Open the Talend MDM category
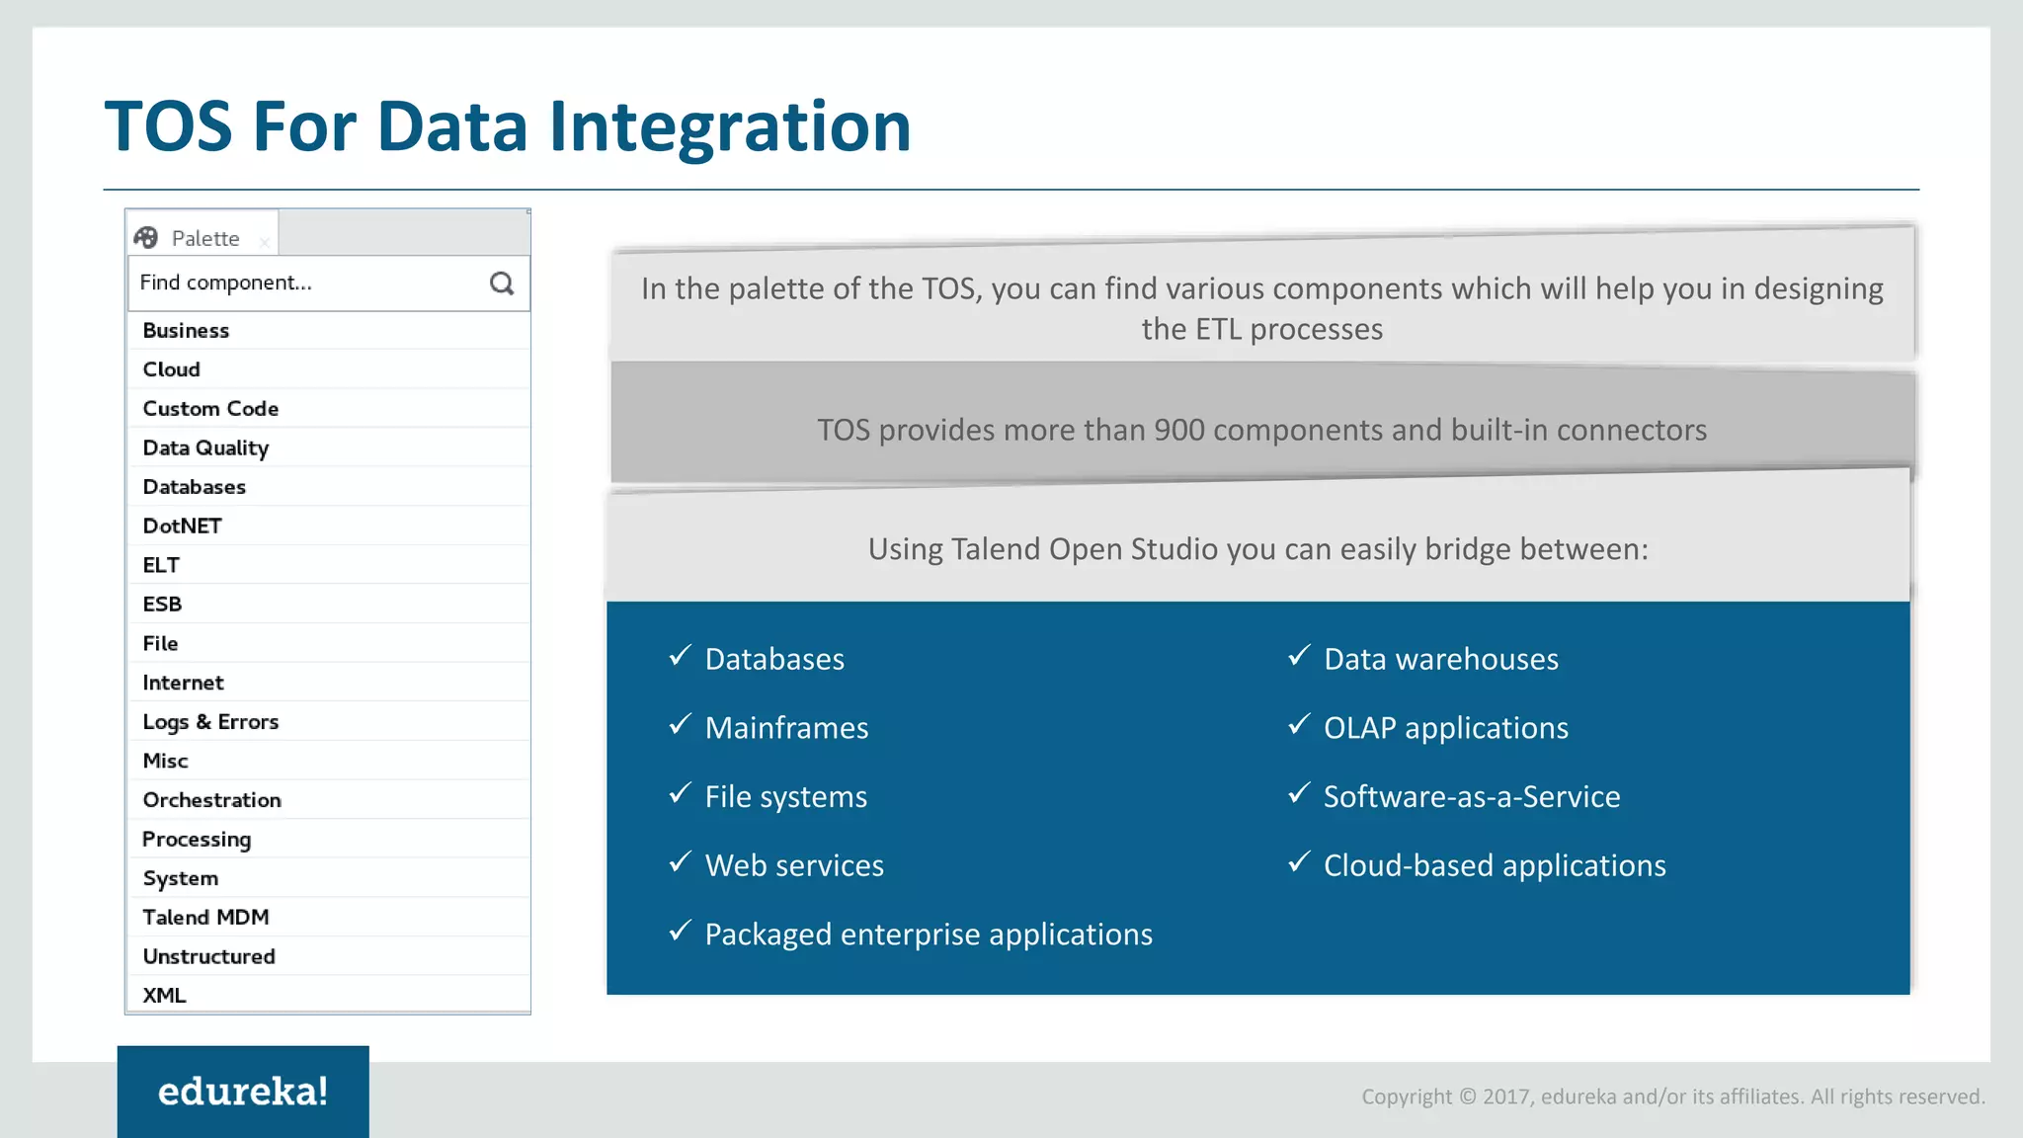The image size is (2023, 1138). [x=205, y=917]
